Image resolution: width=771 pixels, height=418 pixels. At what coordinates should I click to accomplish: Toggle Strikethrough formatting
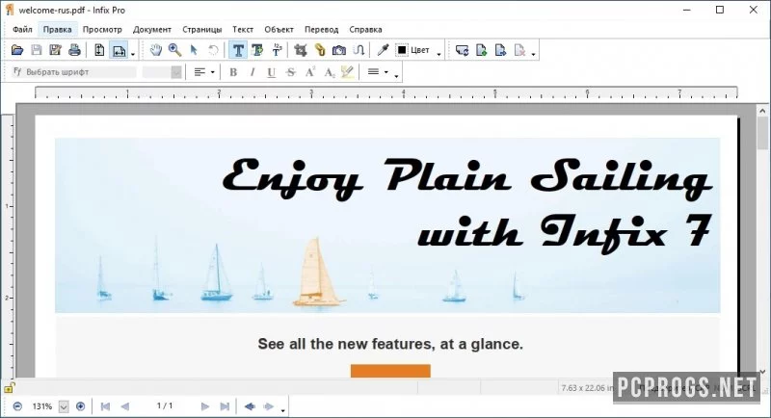291,72
